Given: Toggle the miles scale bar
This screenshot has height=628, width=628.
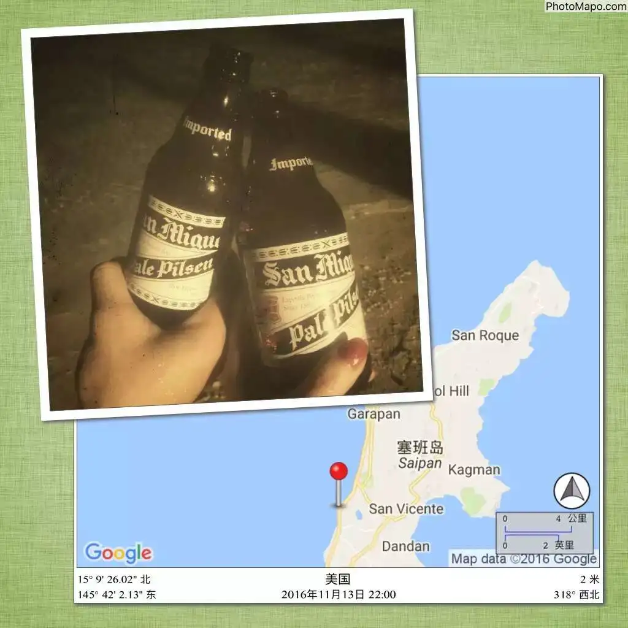Looking at the screenshot, I should pos(545,543).
